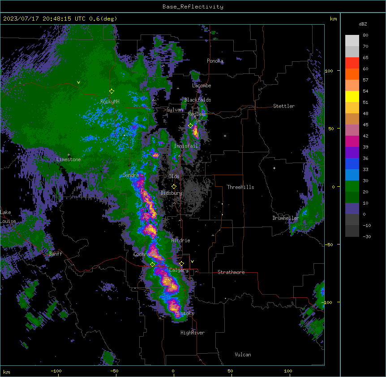Click the Lake Louise label
Screen dimensions: 386x377
point(8,217)
